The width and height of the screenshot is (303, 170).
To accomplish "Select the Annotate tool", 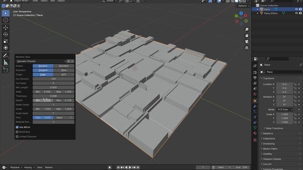I will [6, 56].
